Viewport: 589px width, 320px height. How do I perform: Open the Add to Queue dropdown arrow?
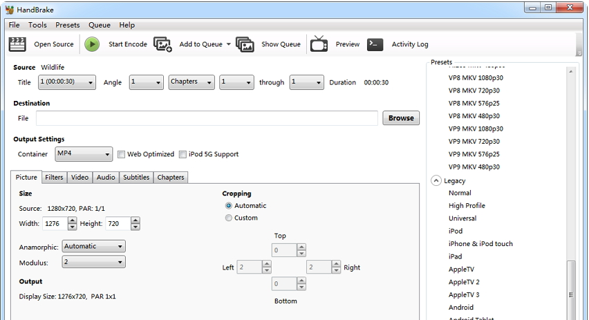point(228,44)
